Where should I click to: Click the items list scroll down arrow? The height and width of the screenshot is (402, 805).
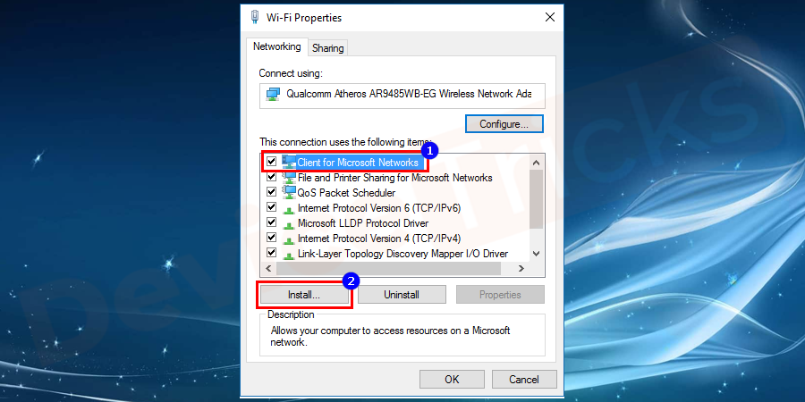pyautogui.click(x=536, y=254)
